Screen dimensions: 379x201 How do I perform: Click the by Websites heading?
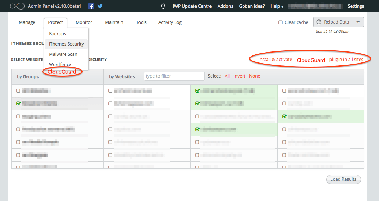point(122,77)
